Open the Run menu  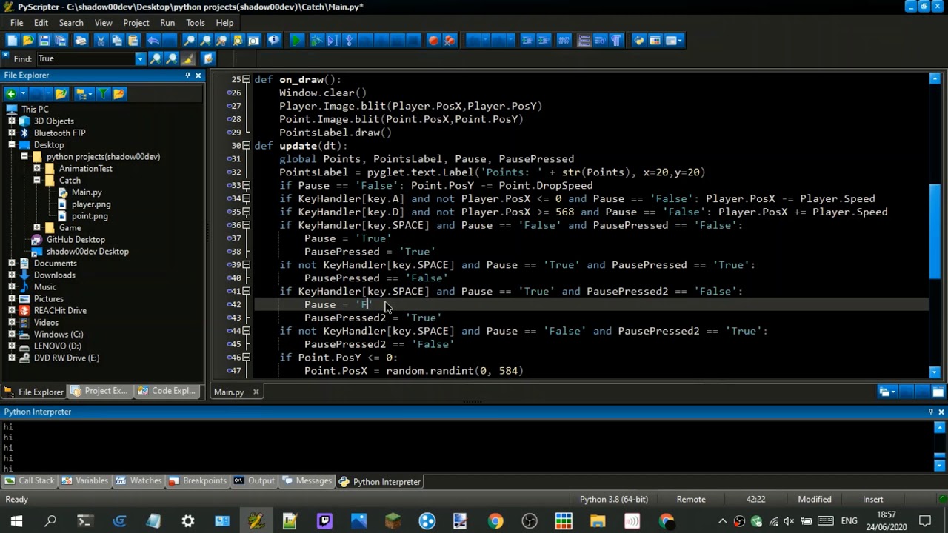click(x=167, y=23)
